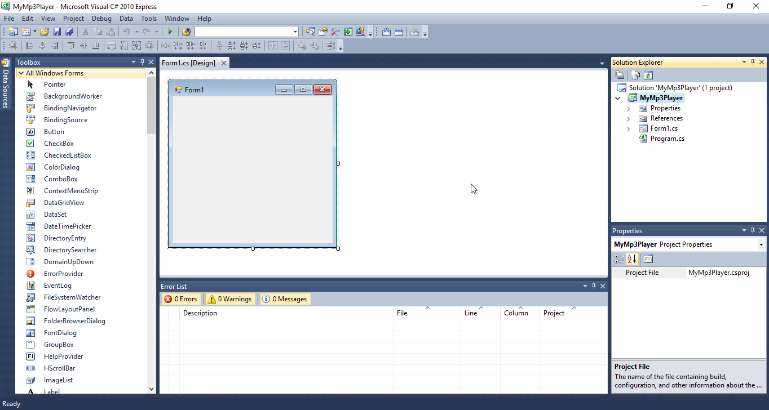Open the Toolbox window via toolbar icon
The image size is (769, 410).
(335, 32)
